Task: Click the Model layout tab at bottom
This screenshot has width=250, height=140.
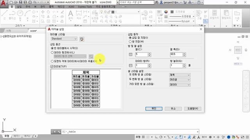Action: pyautogui.click(x=7, y=136)
